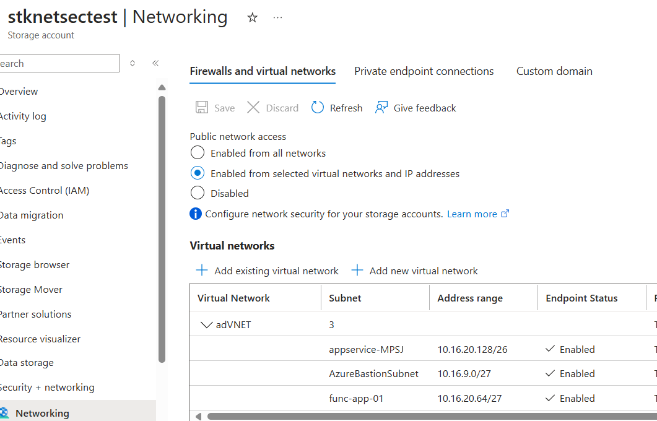Select the AzureBastionSubnet subnet cell
This screenshot has height=421, width=657.
(374, 374)
